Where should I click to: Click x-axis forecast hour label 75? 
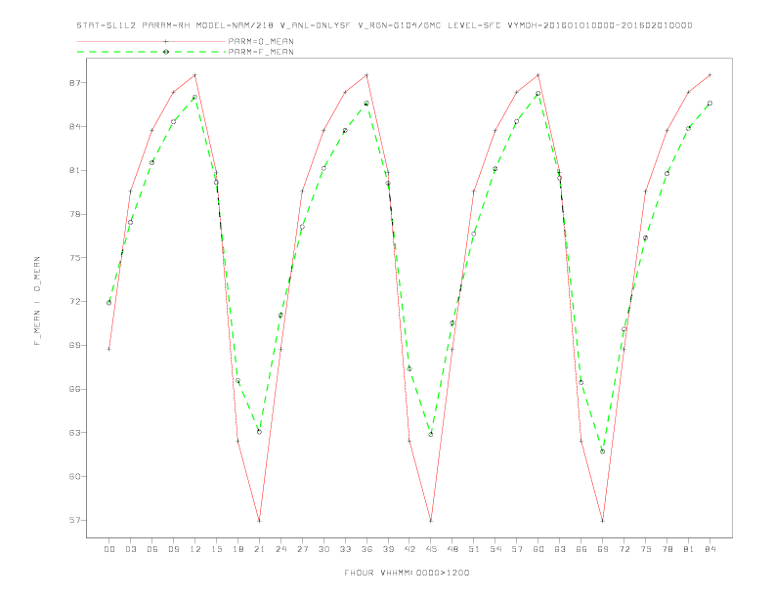click(x=646, y=549)
